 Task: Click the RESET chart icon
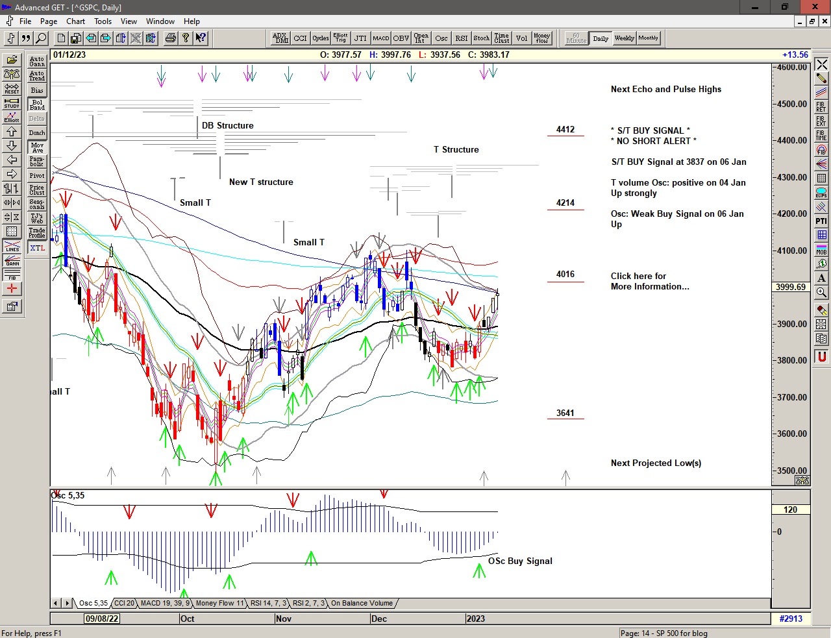point(12,88)
